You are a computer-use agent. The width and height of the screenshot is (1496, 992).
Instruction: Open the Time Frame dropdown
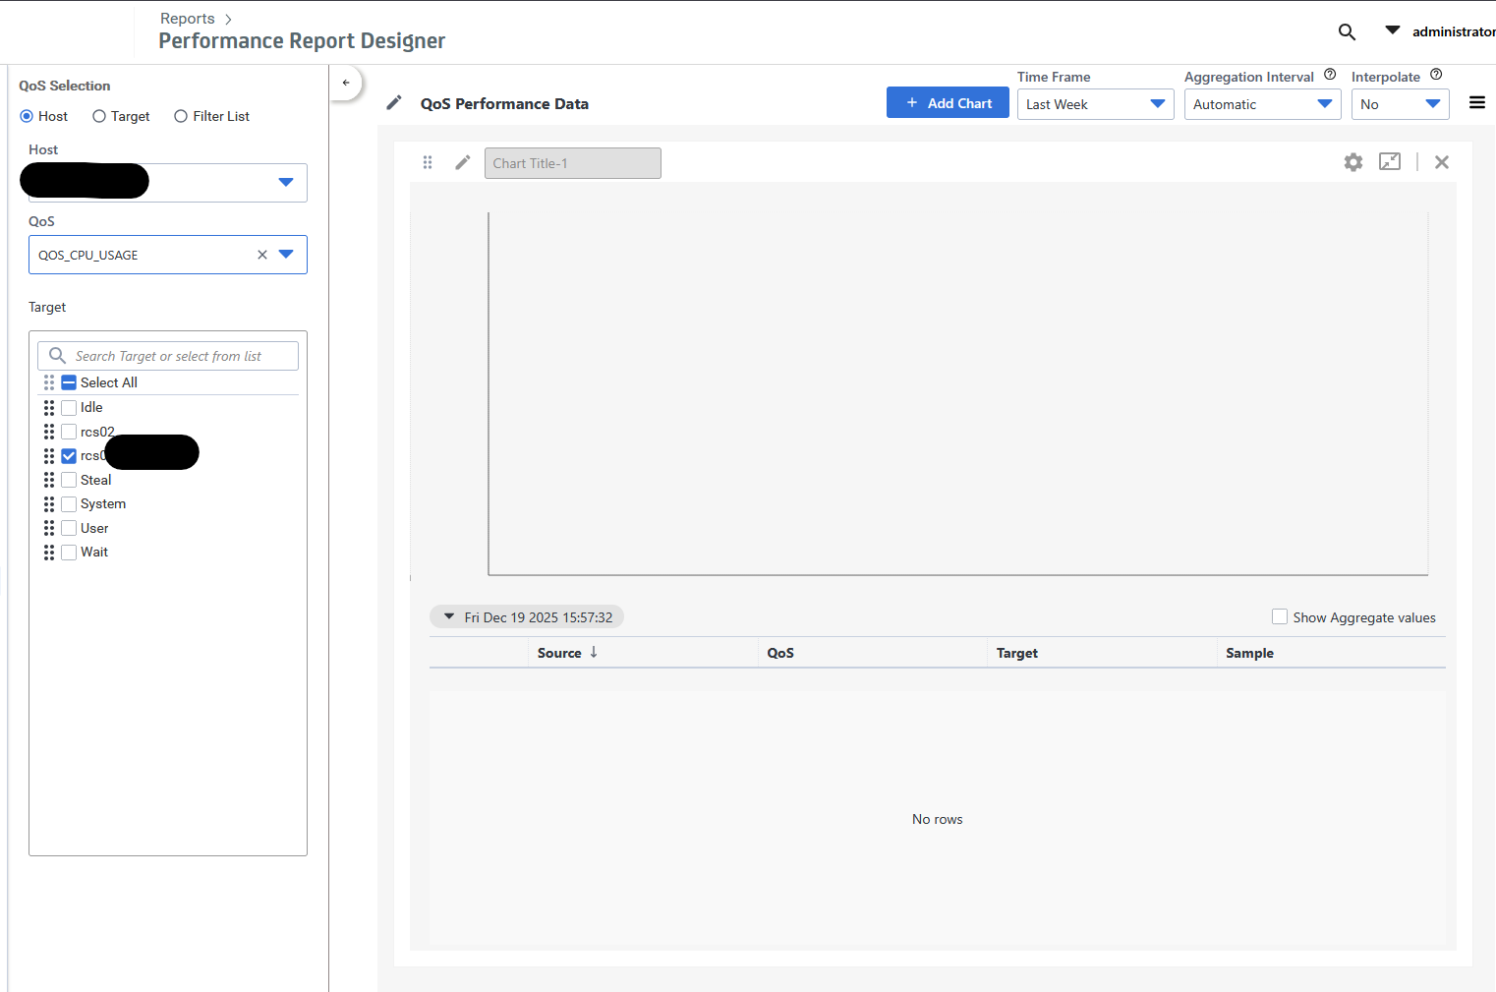[1095, 104]
